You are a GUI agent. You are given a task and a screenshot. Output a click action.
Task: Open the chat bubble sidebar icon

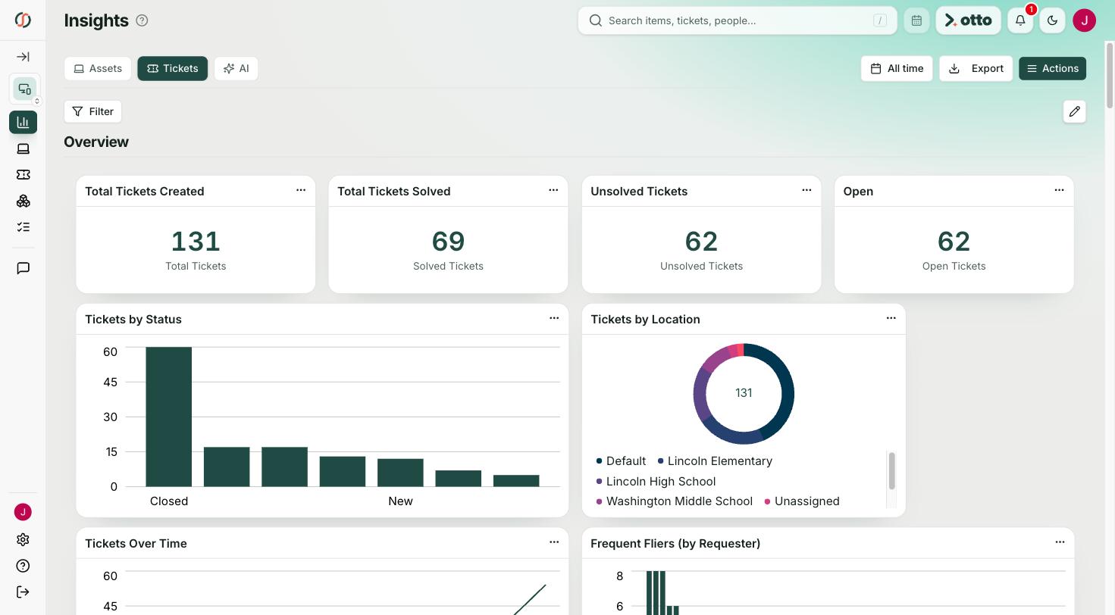click(23, 268)
